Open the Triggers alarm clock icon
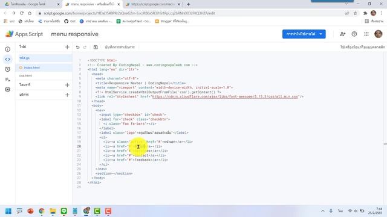This screenshot has width=387, height=217. [8, 69]
